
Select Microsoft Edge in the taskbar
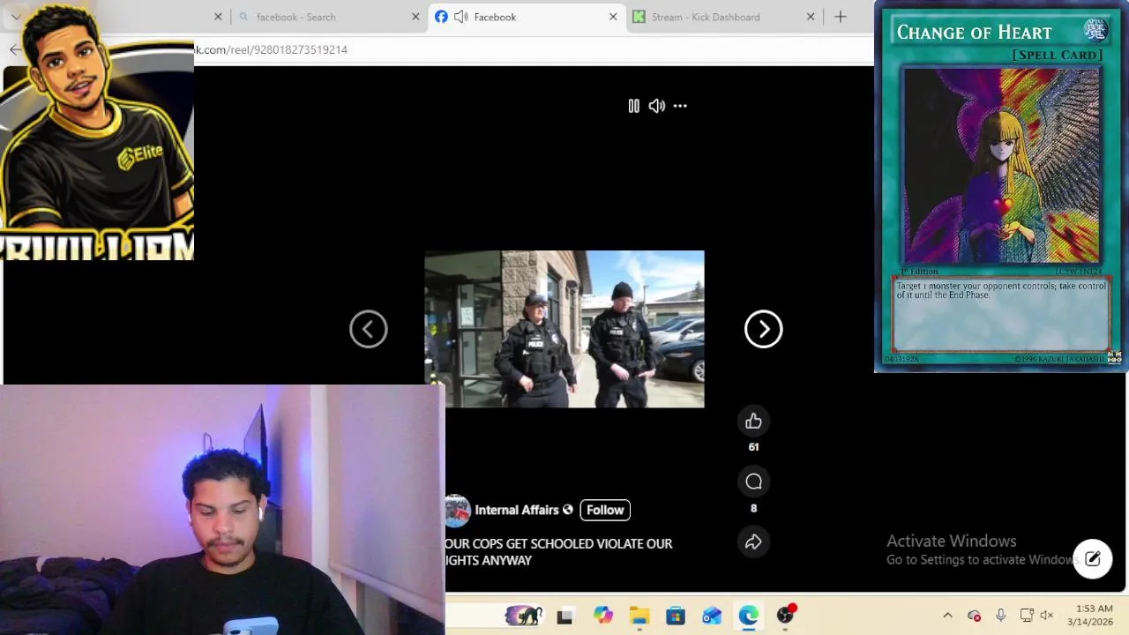click(x=748, y=616)
